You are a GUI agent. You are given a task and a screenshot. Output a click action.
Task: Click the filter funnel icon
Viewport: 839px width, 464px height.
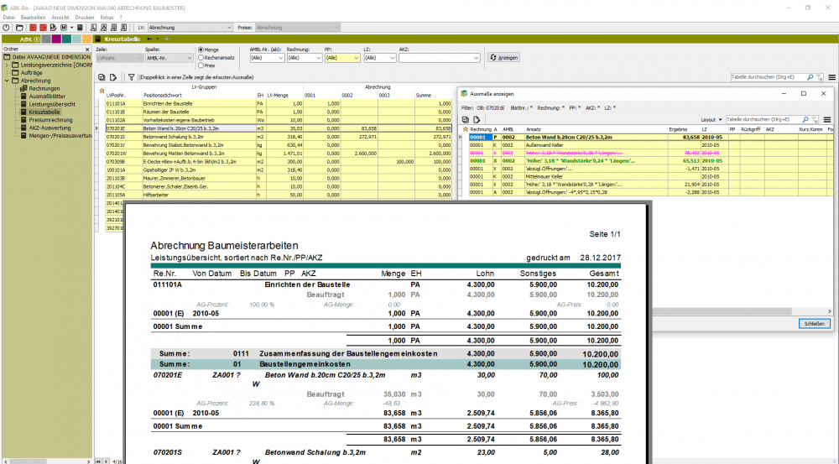(131, 77)
